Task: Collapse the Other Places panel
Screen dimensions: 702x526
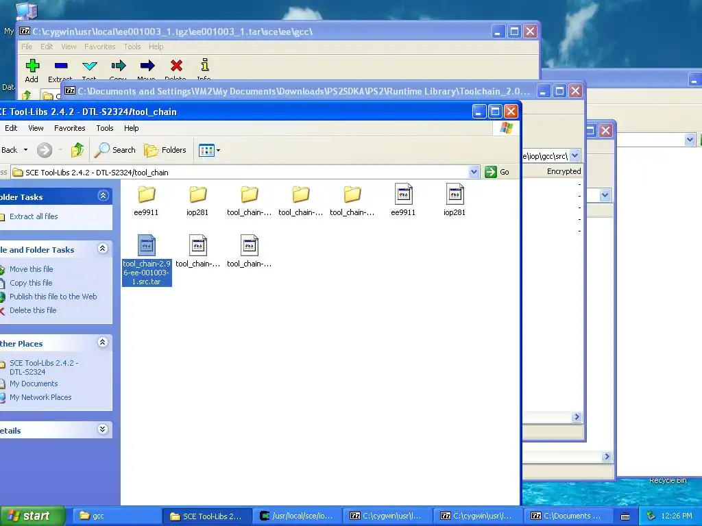Action: [103, 342]
